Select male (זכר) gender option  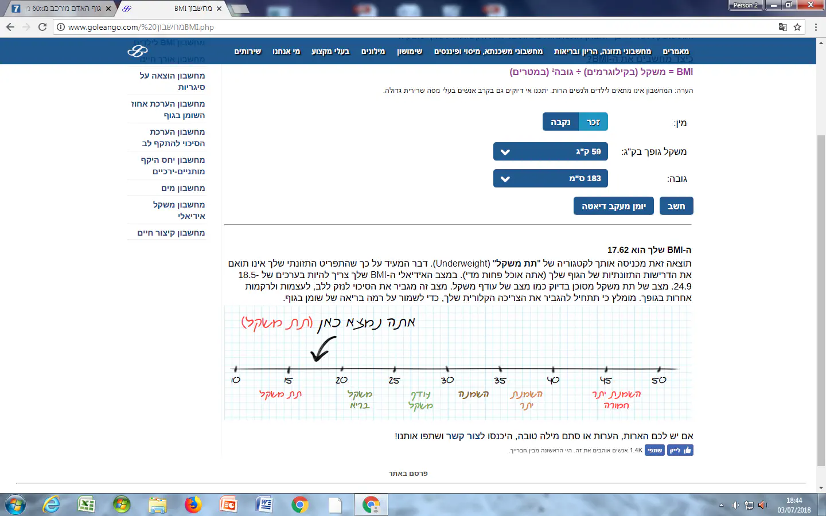593,122
